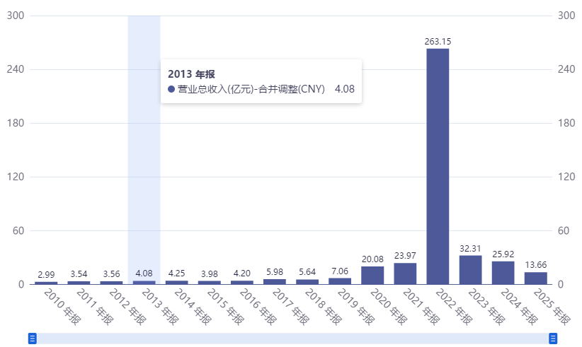
Task: Click the 2013 年报 tooltip title
Action: pos(191,74)
